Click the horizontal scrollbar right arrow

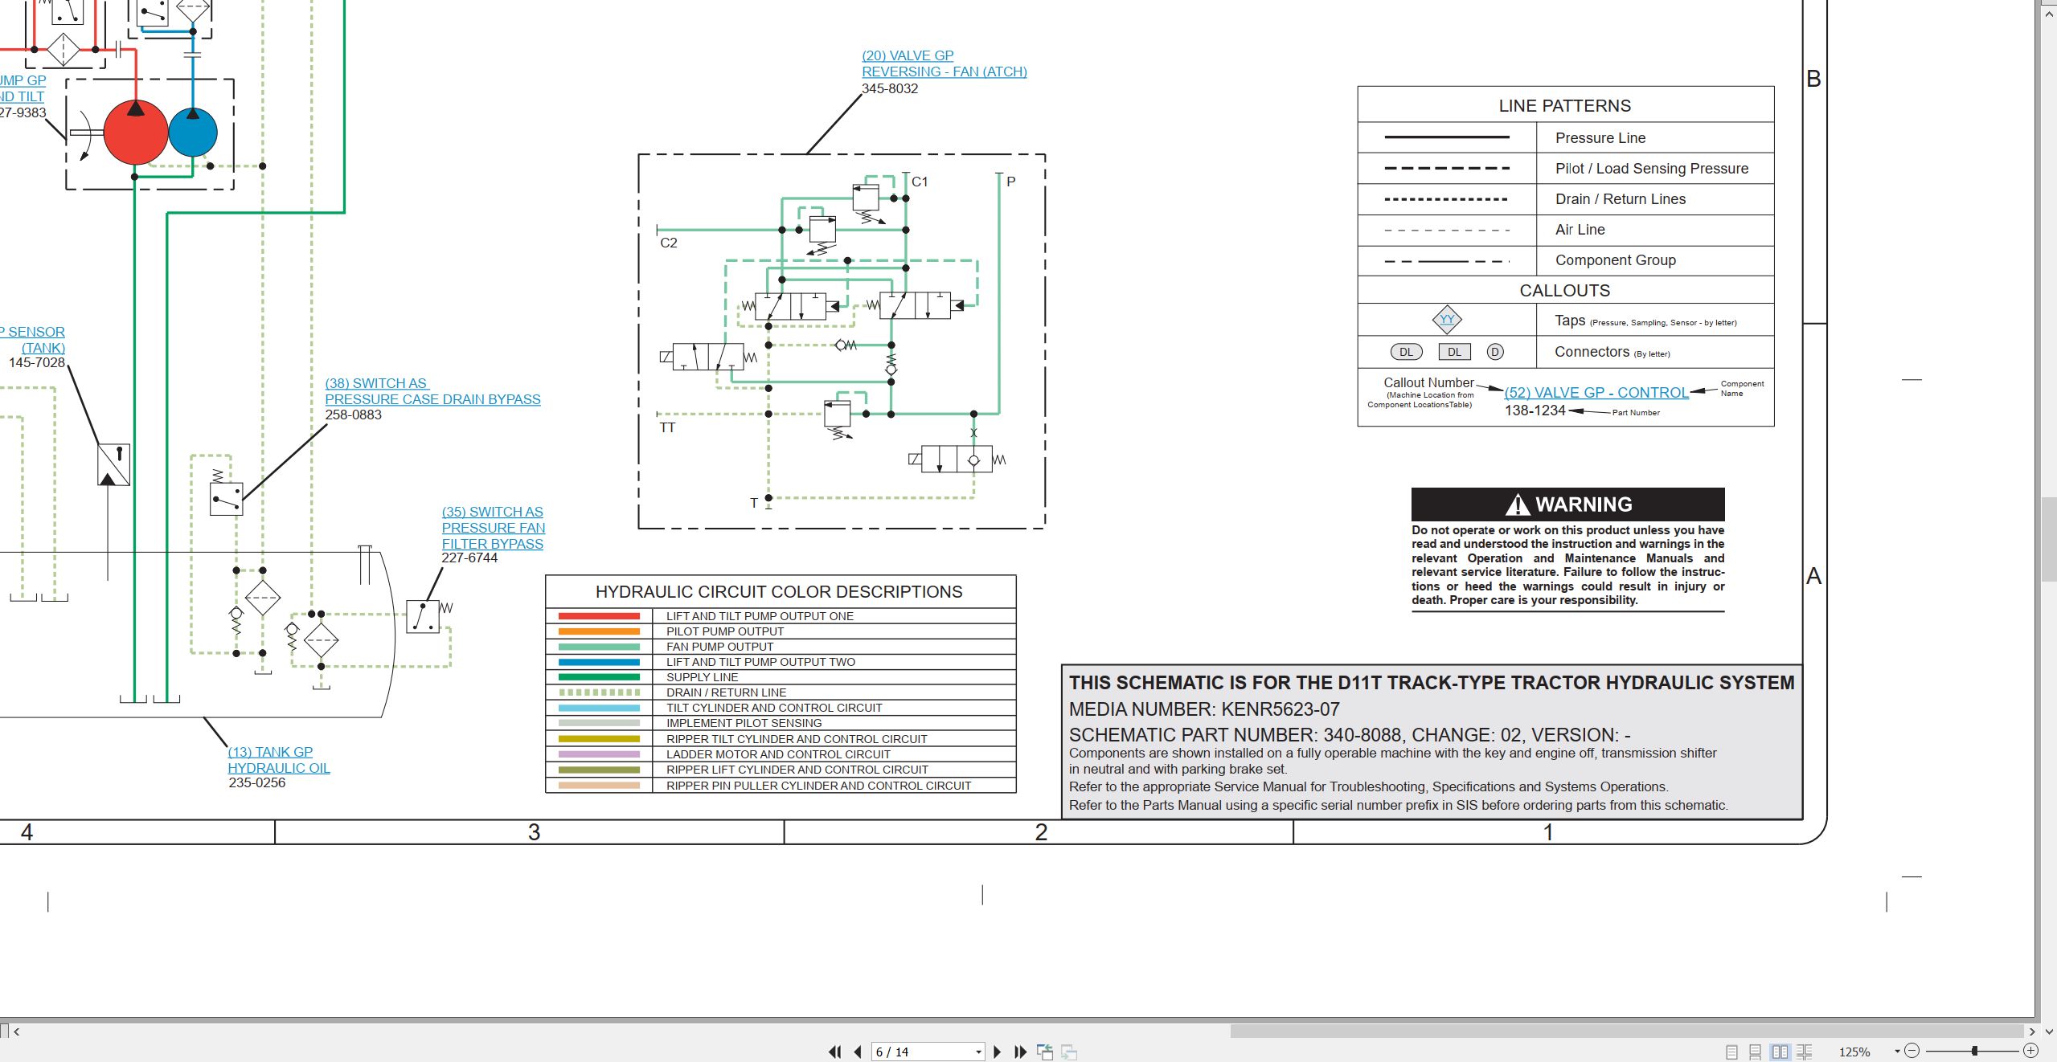click(2031, 1031)
